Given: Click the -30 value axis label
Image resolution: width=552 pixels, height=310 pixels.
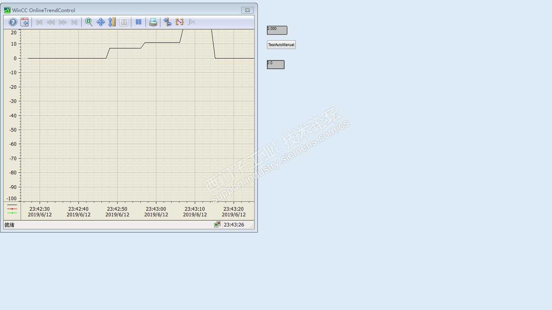Looking at the screenshot, I should (x=13, y=101).
